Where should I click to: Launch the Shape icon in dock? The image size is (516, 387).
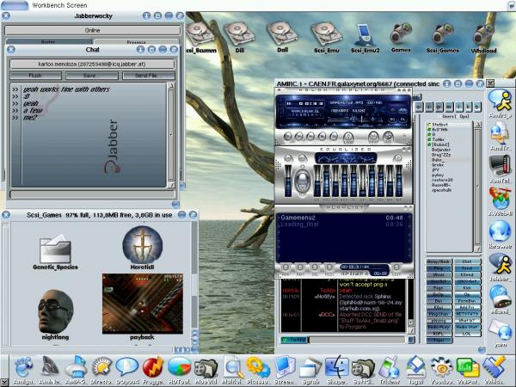[x=336, y=370]
